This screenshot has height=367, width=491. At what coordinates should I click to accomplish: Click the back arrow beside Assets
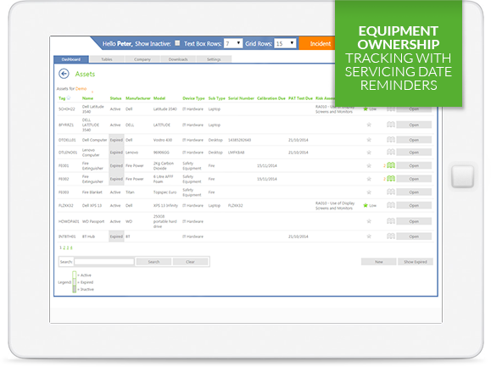click(64, 74)
